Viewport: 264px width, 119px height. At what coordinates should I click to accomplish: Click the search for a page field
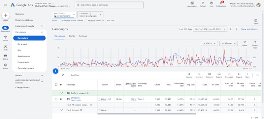(109, 5)
